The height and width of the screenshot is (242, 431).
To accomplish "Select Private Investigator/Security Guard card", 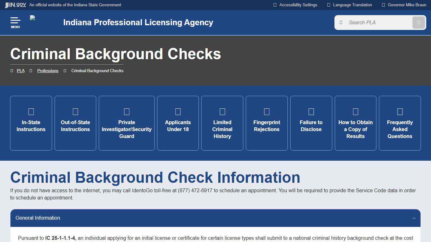I will [127, 123].
